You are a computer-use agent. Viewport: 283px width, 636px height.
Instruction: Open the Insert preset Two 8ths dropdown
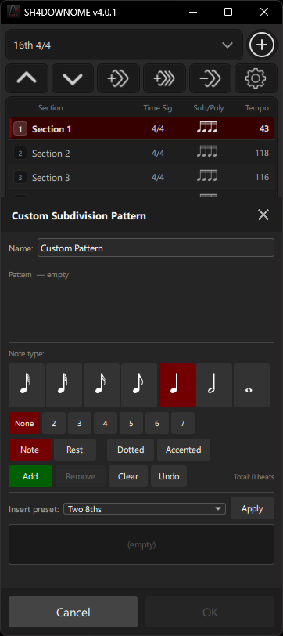point(145,508)
